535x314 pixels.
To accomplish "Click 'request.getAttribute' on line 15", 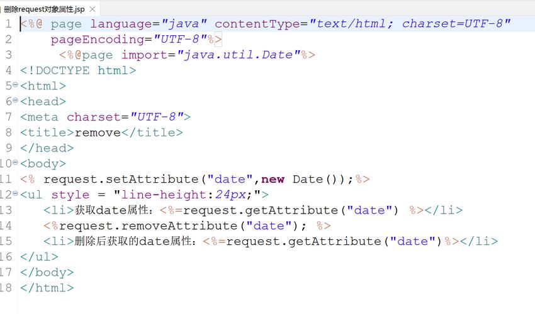I will 303,241.
